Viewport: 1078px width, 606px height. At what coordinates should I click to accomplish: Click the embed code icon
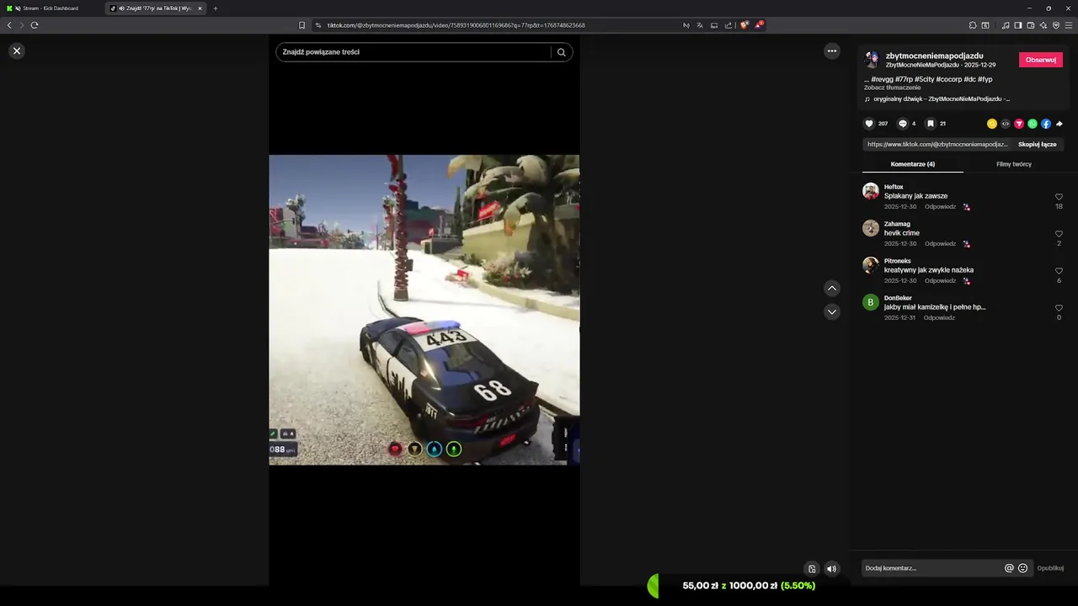pyautogui.click(x=1006, y=124)
